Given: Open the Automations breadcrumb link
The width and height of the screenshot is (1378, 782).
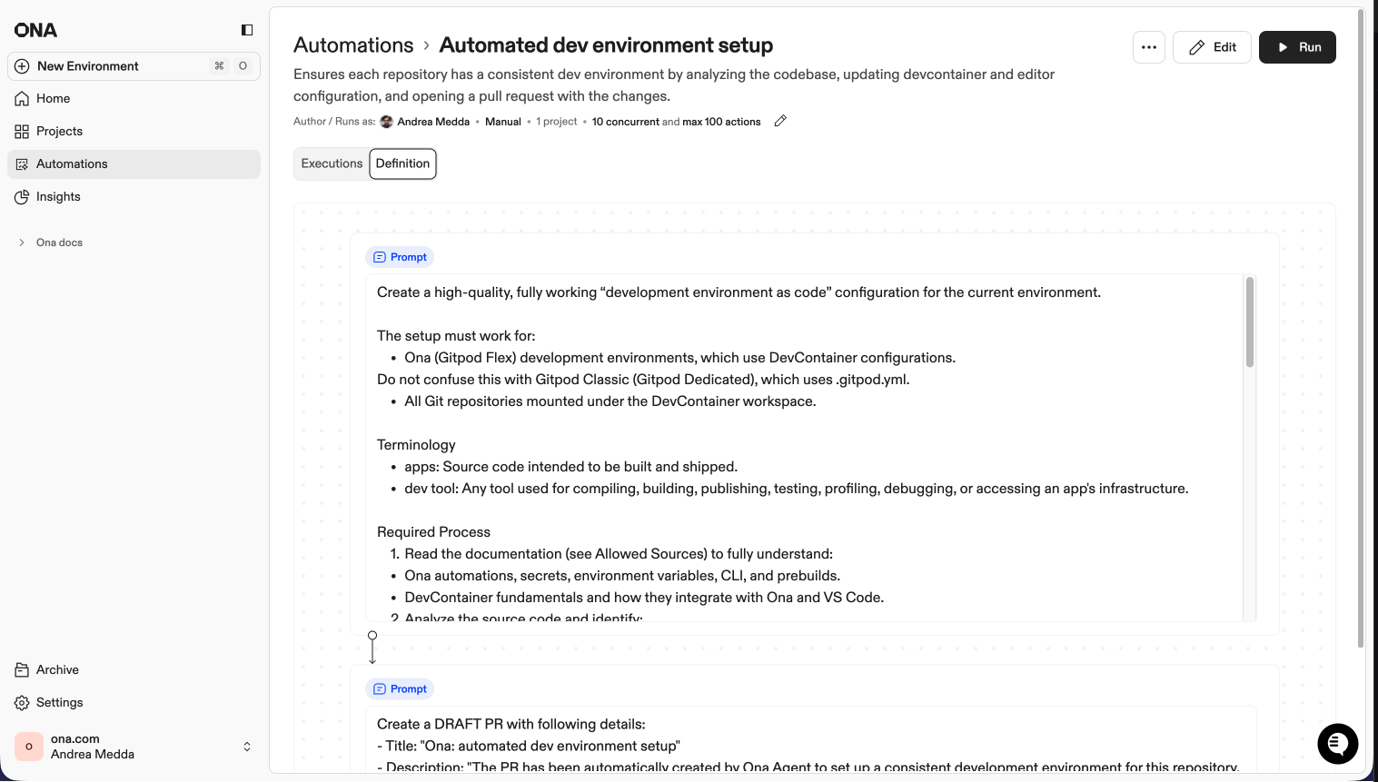Looking at the screenshot, I should pyautogui.click(x=353, y=45).
